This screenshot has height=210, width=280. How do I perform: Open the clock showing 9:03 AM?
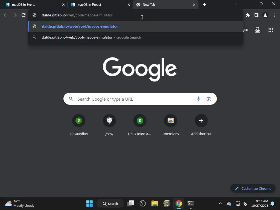(x=260, y=203)
